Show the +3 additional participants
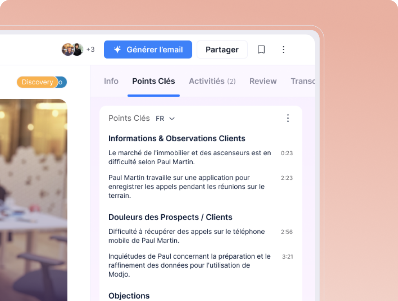 pyautogui.click(x=90, y=49)
